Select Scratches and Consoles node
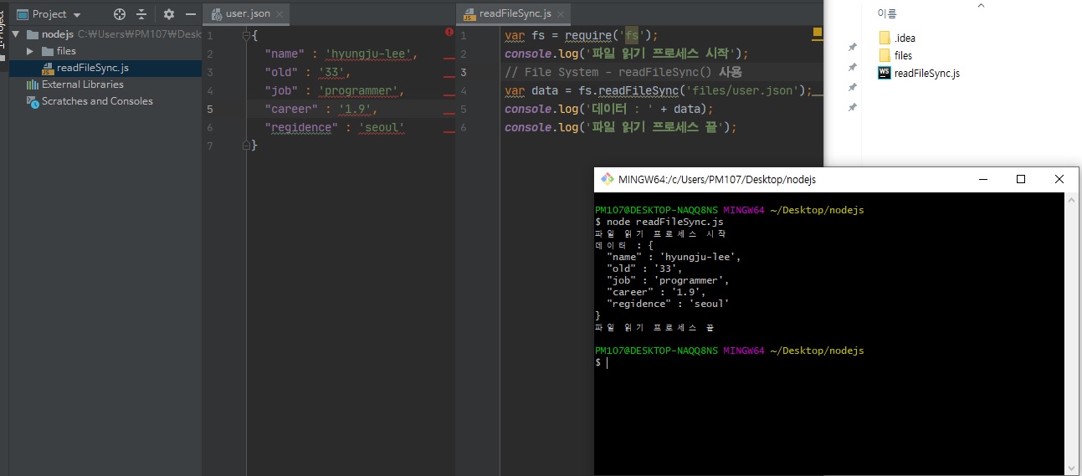This screenshot has width=1082, height=476. (97, 101)
